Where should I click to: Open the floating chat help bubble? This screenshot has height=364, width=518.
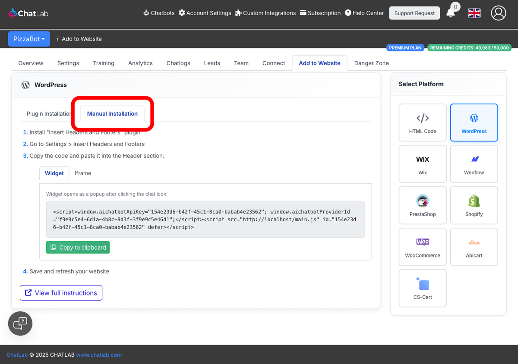click(x=20, y=323)
